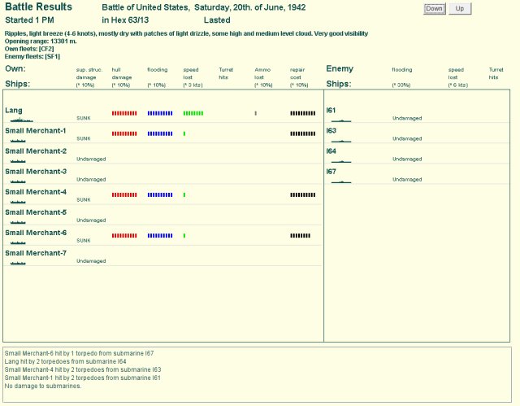This screenshot has height=406, width=520.
Task: Click the Small Merchant-5 ship silhouette
Action: [19, 221]
